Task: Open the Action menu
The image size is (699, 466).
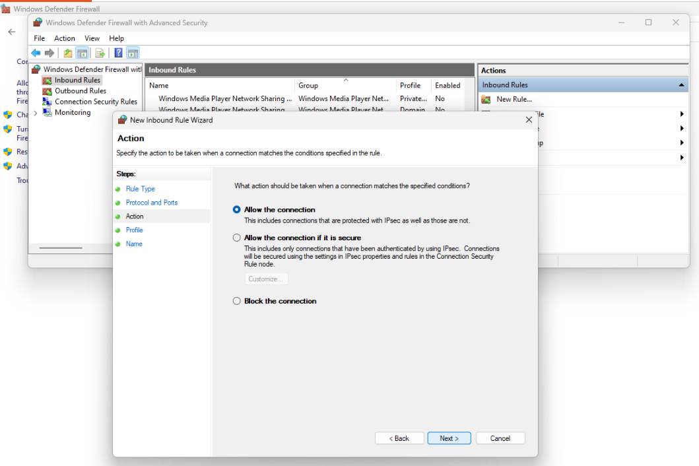Action: pyautogui.click(x=65, y=38)
